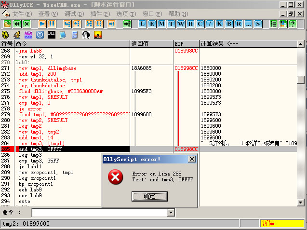Screen dimensions: 307x230
Task: Click the calculator plugin icon
Action: point(75,35)
